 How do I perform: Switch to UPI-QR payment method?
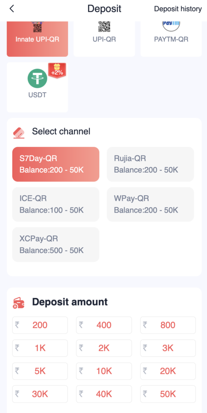pos(104,39)
